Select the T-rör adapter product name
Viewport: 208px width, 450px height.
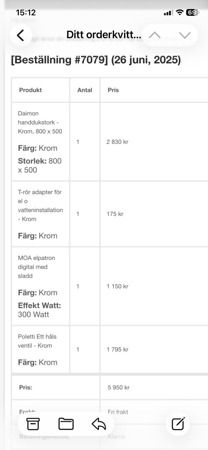click(40, 205)
